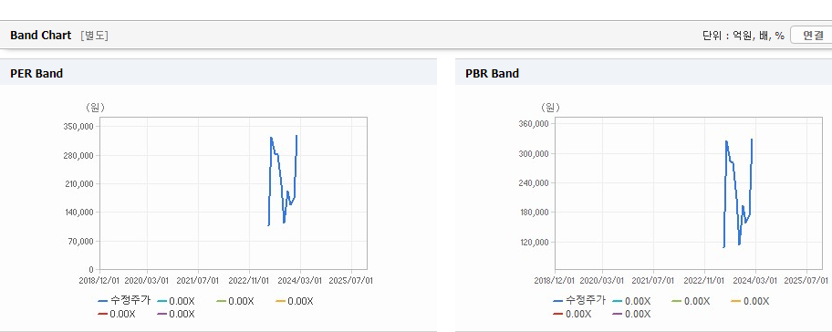
Task: Select the Band Chart section title
Action: click(40, 36)
